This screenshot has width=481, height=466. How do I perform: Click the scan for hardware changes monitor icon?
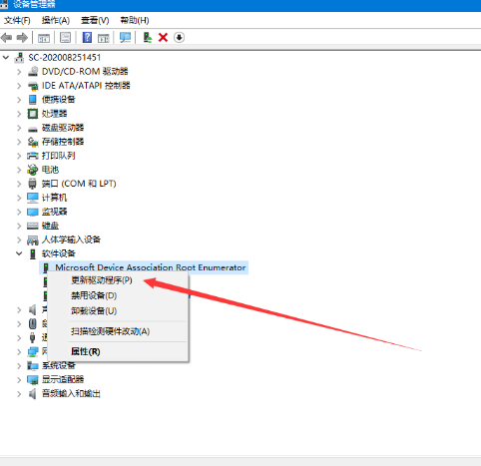(125, 37)
